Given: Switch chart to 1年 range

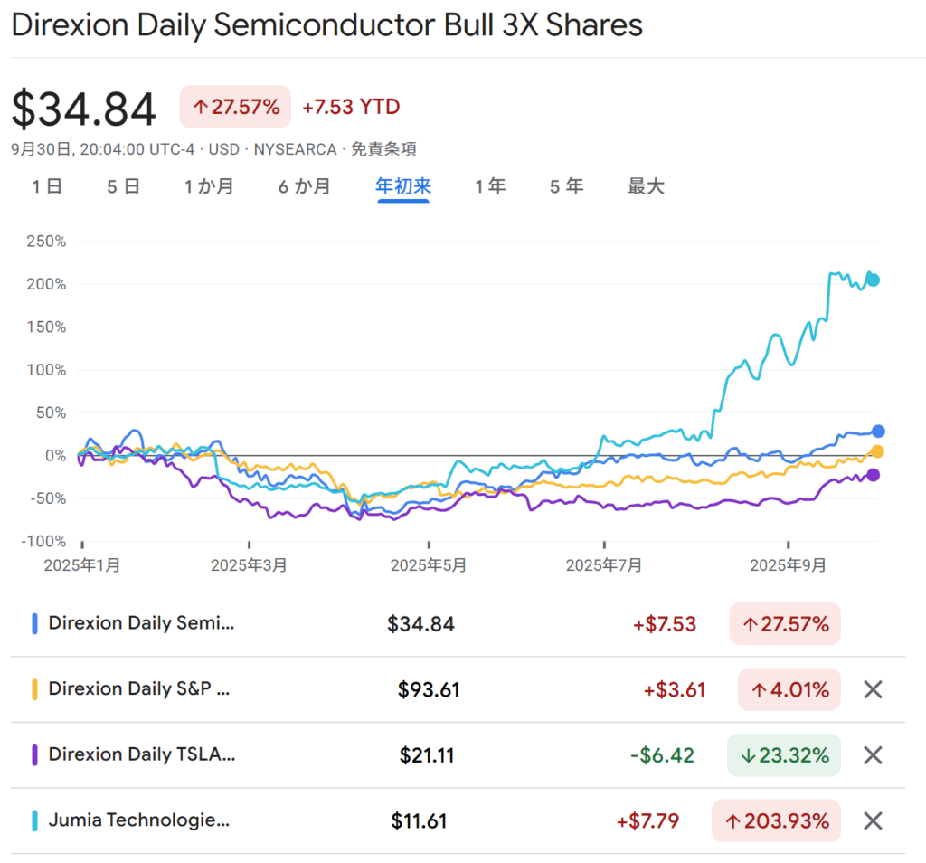Looking at the screenshot, I should (x=490, y=187).
